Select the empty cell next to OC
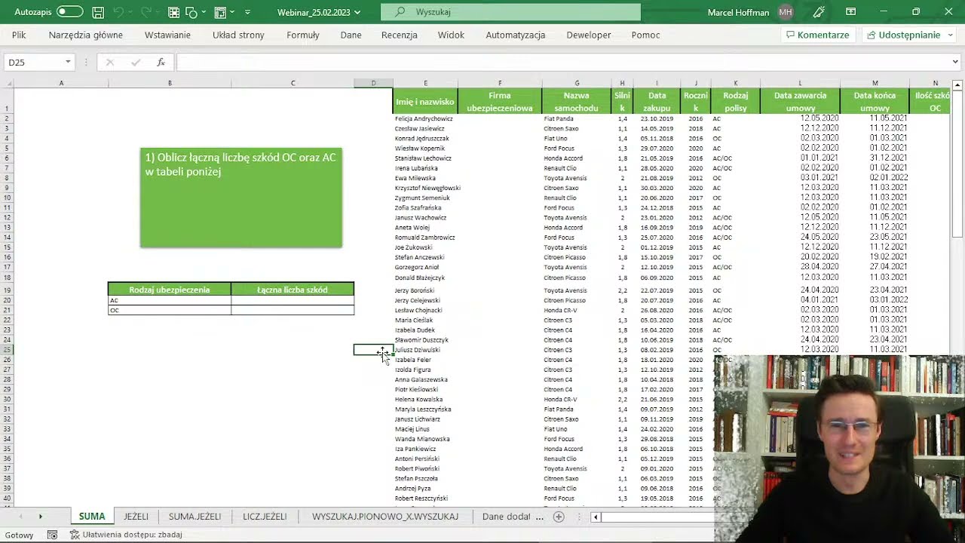965x543 pixels. click(x=293, y=310)
